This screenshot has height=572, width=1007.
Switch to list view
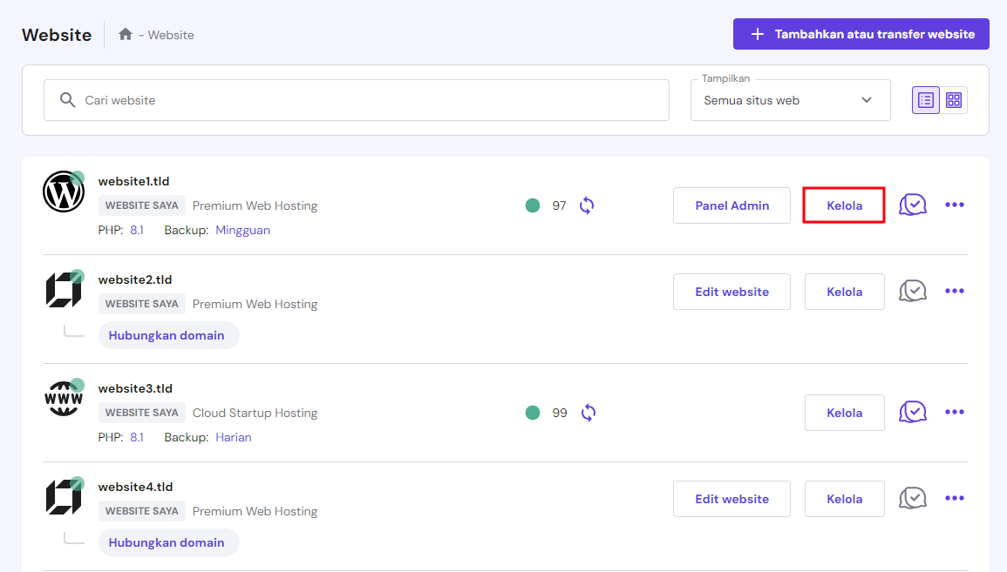click(x=925, y=99)
